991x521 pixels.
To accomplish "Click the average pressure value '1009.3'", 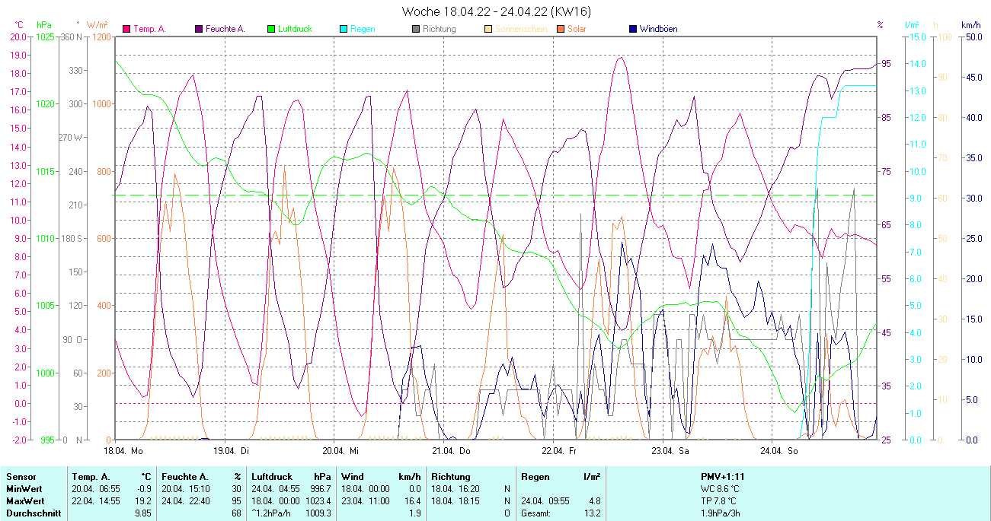I will tap(318, 513).
